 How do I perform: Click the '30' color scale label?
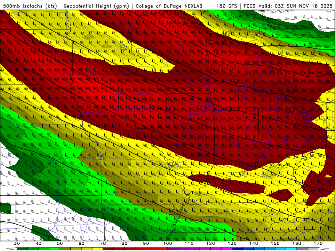(17, 243)
